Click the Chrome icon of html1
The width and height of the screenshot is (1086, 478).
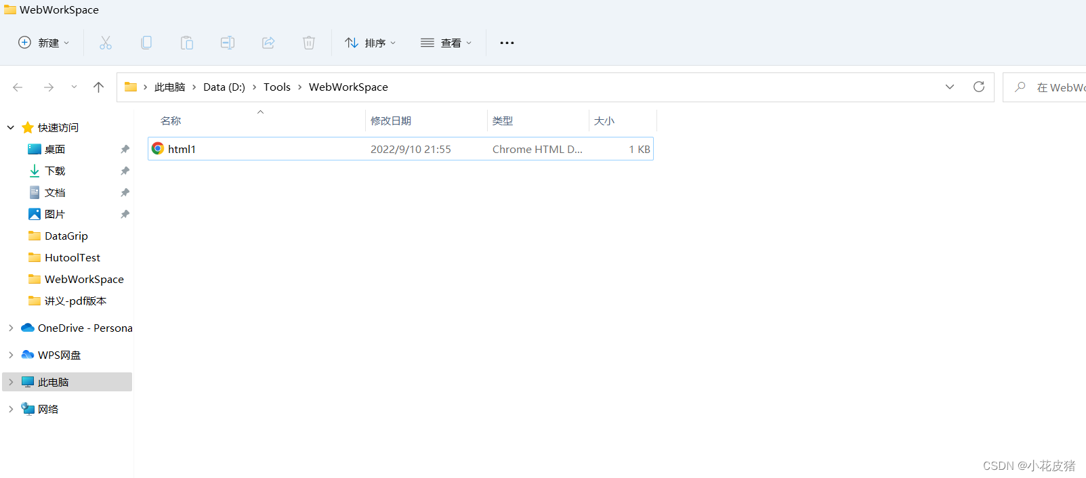pos(158,148)
